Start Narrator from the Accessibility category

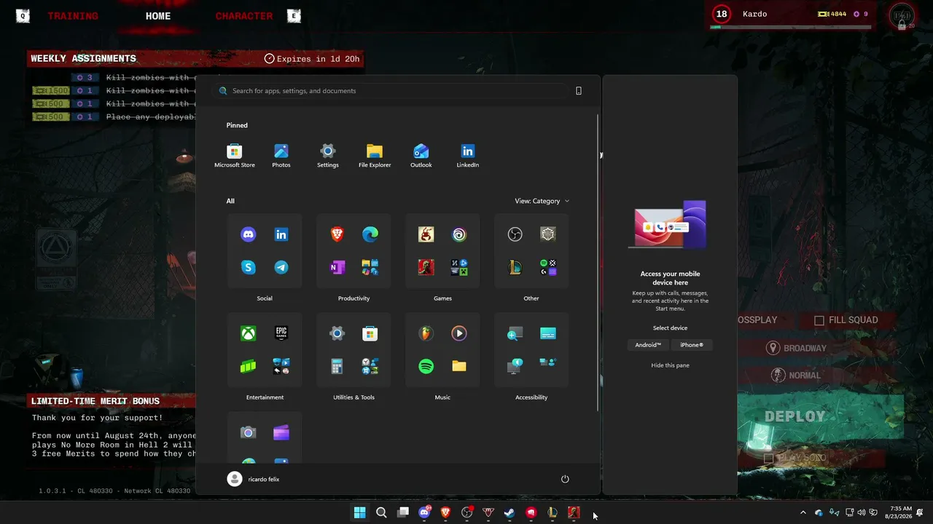tap(515, 366)
